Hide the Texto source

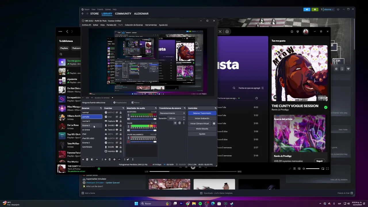(117, 130)
